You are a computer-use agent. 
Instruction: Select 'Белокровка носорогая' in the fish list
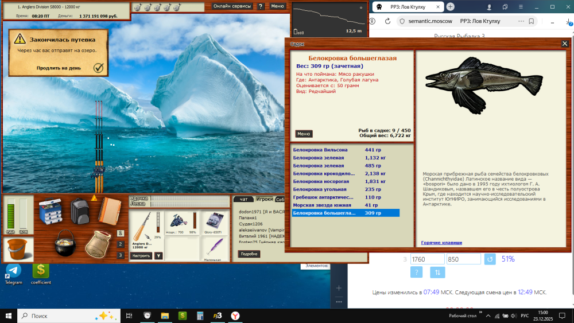tap(346, 181)
